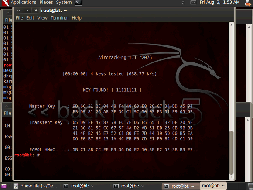Click the front terminal scrollbar thumb
Image resolution: width=253 pixels, height=190 pixels.
pyautogui.click(x=231, y=152)
